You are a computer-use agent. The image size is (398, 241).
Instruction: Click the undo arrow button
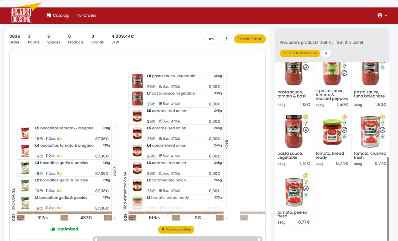point(211,39)
